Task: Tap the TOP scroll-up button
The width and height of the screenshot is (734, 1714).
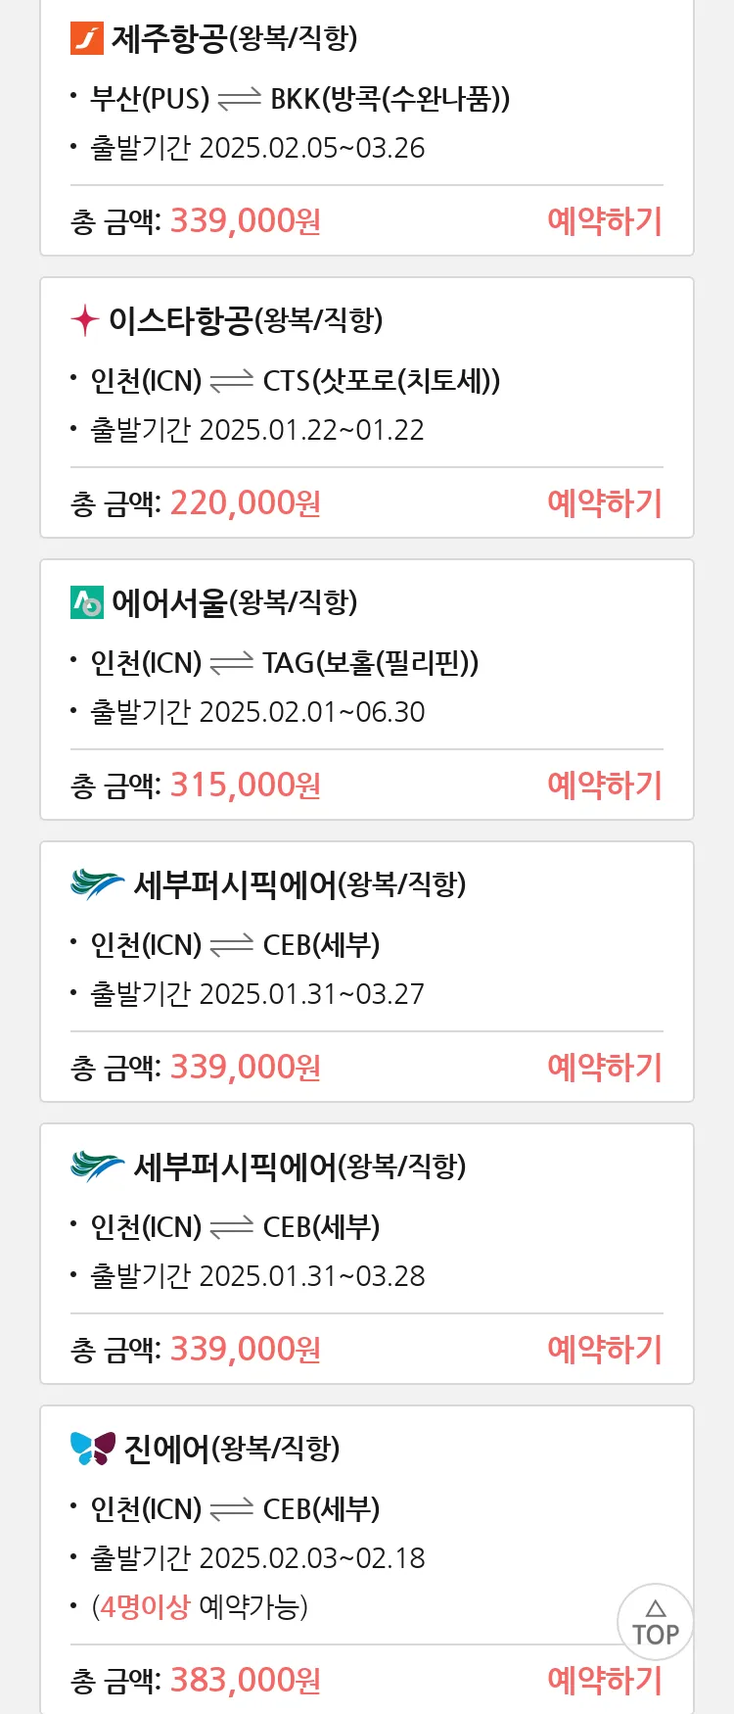Action: click(656, 1622)
